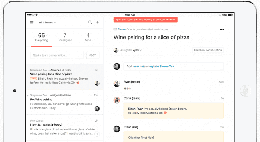
Task: Expand the chevron next to 65 Everything
Action: (47, 35)
